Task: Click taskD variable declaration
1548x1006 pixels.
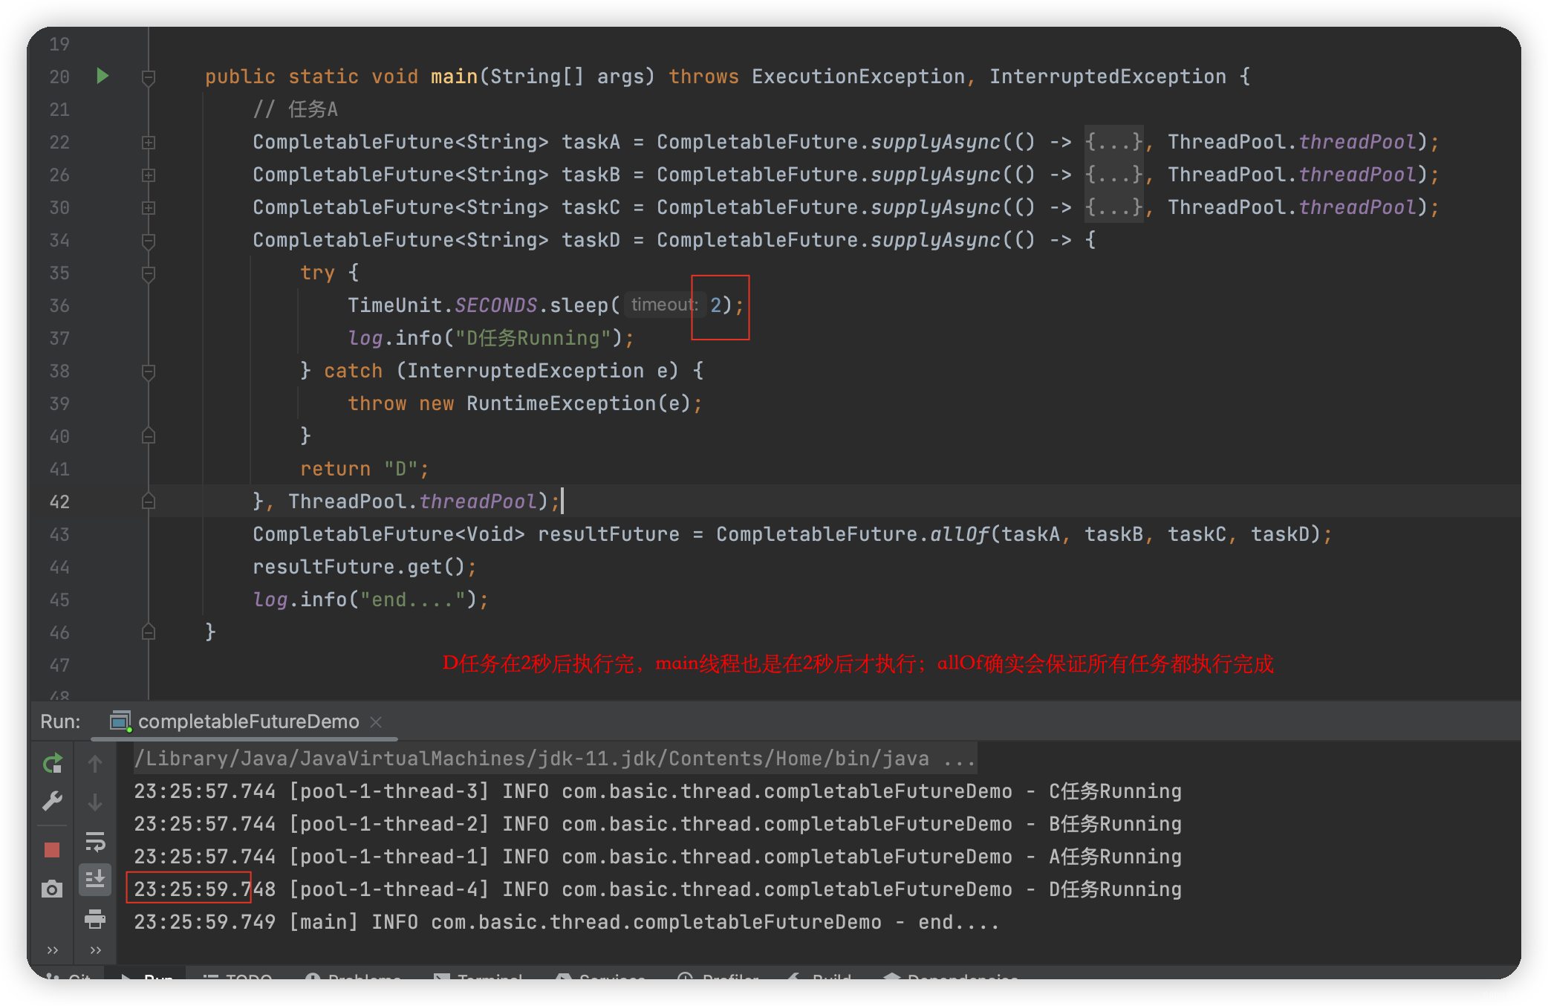Action: 591,240
